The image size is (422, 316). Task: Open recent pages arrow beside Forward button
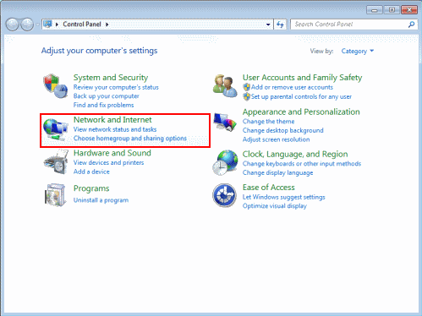(x=37, y=25)
